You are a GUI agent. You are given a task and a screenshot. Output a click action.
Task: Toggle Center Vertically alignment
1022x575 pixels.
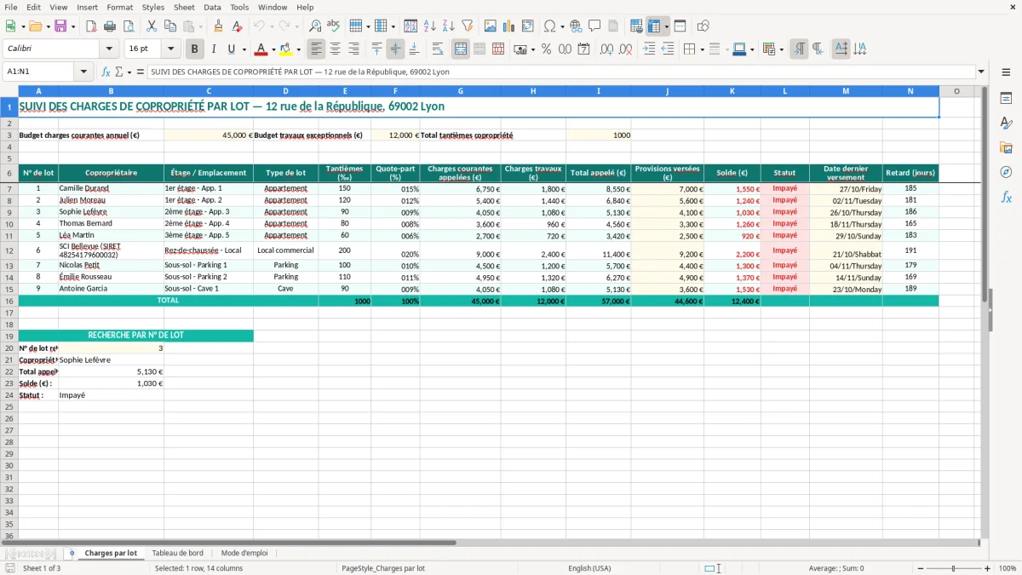pos(395,49)
